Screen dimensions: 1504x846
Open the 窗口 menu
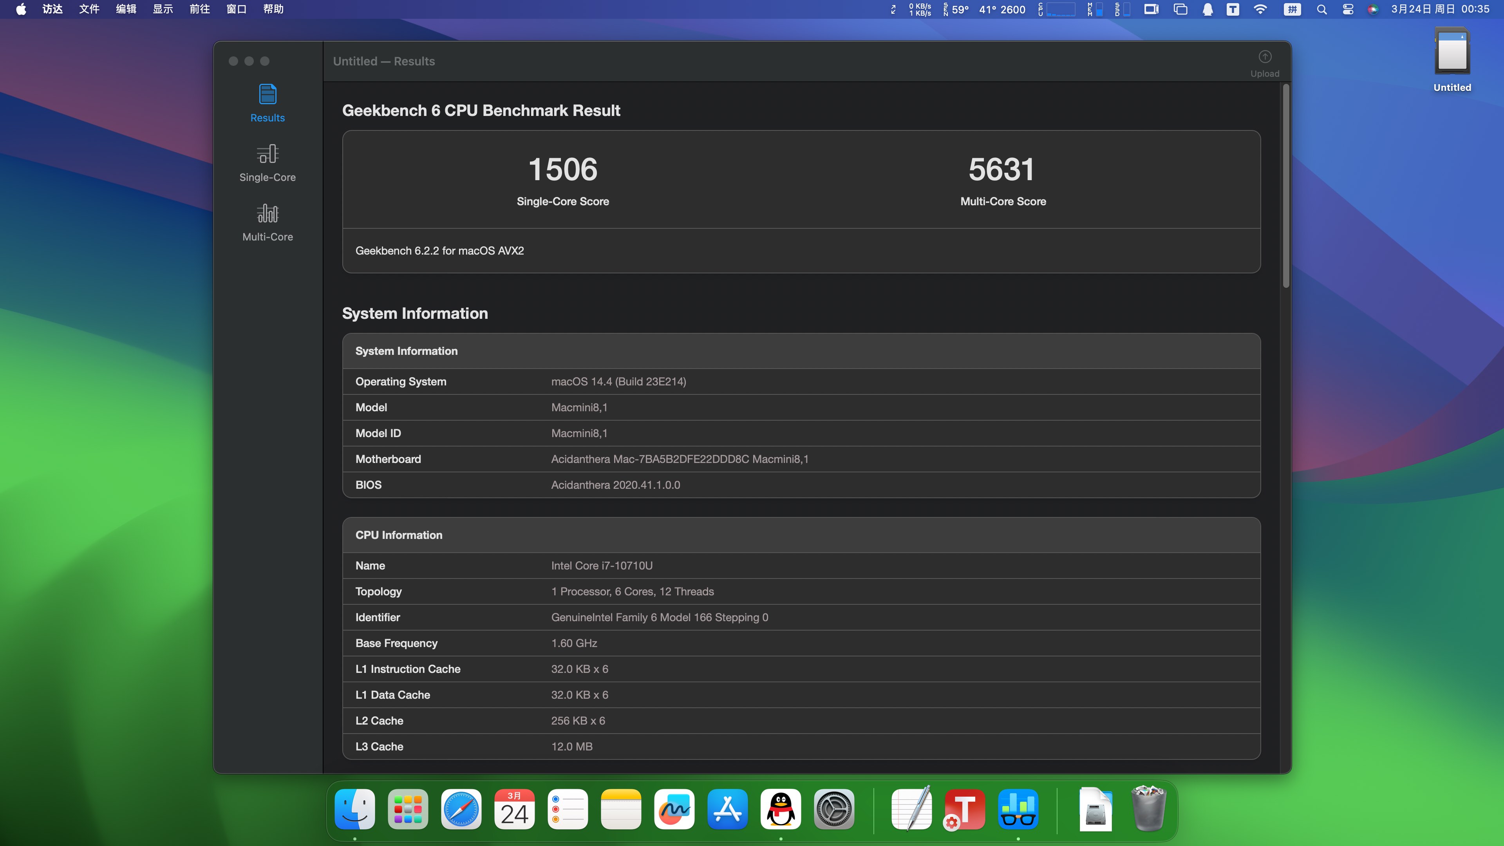point(236,9)
